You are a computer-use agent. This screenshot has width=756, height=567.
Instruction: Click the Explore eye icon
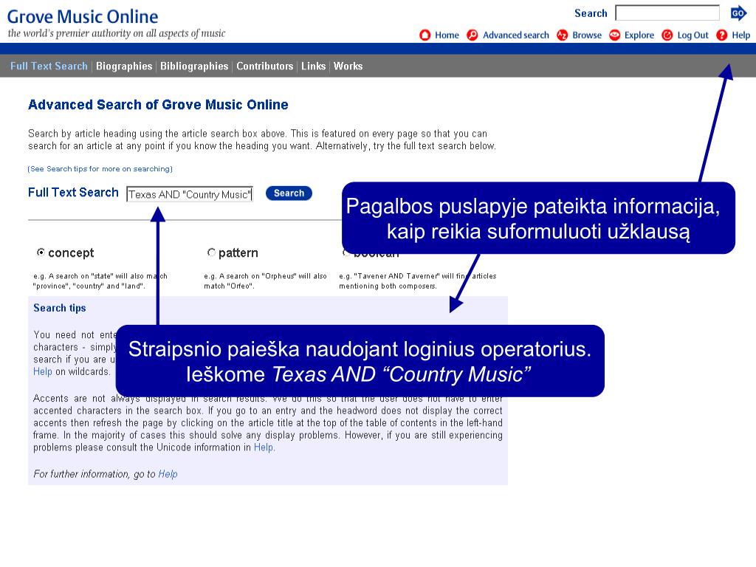click(x=615, y=35)
